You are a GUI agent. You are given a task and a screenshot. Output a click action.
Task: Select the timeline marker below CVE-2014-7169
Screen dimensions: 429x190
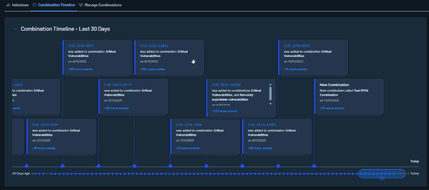pos(171,166)
